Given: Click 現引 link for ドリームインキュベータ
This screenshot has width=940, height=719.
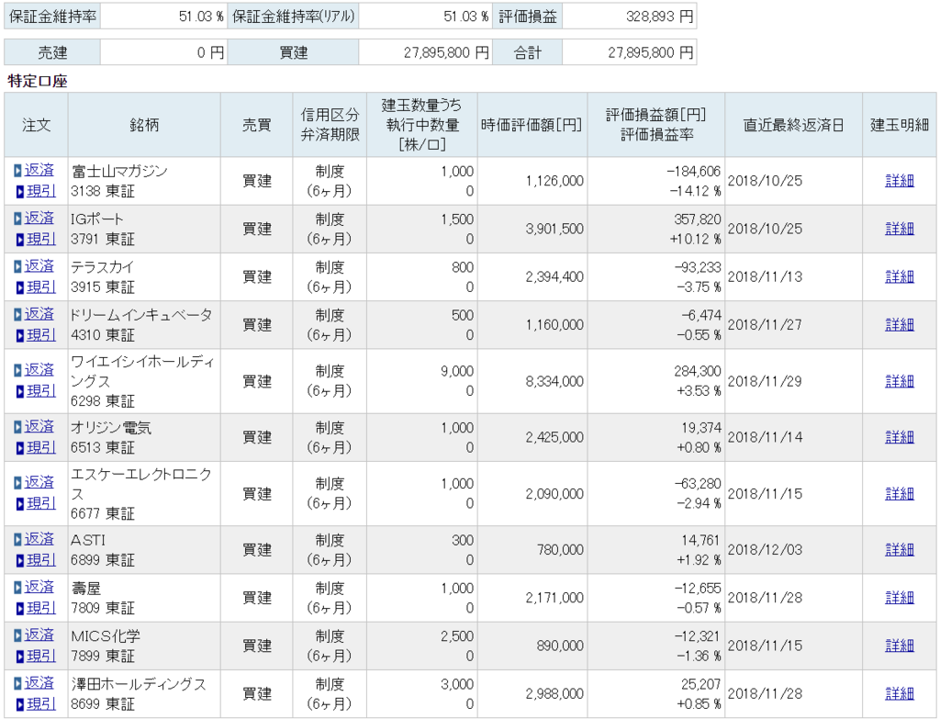Looking at the screenshot, I should (x=40, y=334).
